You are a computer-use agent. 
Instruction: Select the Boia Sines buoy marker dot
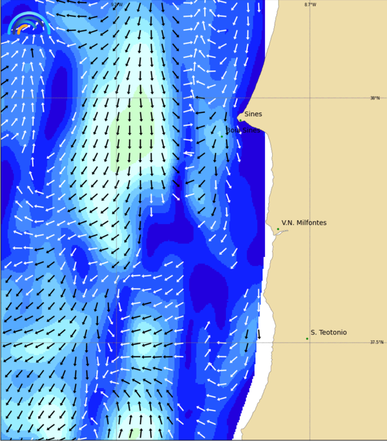coord(221,136)
